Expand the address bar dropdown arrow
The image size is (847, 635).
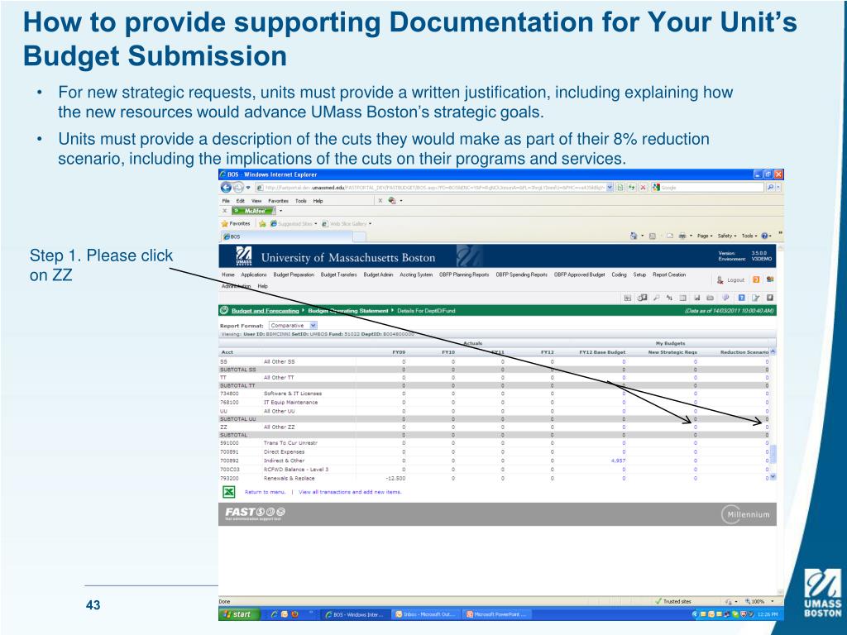(610, 188)
